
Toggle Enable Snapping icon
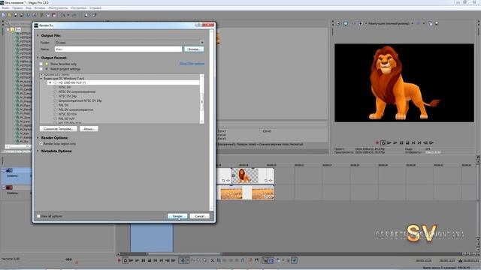click(265, 260)
